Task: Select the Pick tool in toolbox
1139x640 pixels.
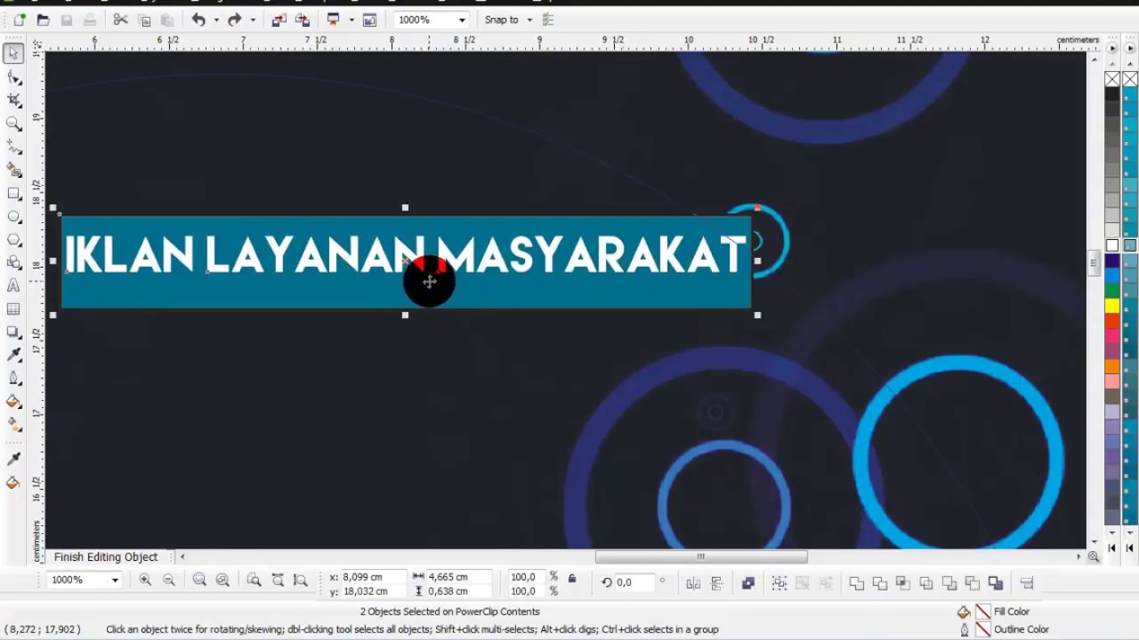Action: 13,53
